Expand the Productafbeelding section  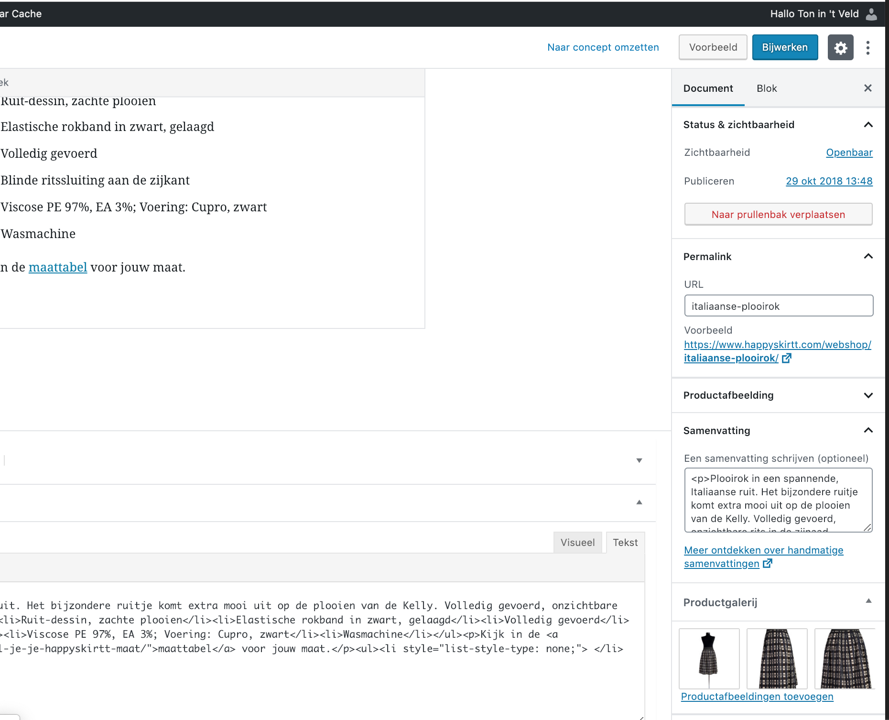click(868, 395)
